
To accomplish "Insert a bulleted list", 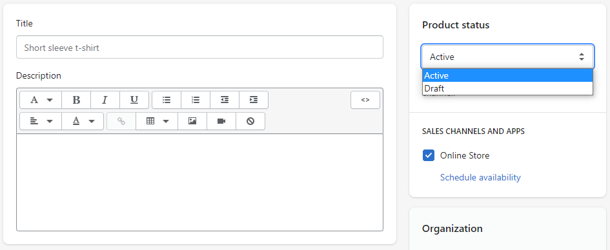I will pyautogui.click(x=167, y=100).
